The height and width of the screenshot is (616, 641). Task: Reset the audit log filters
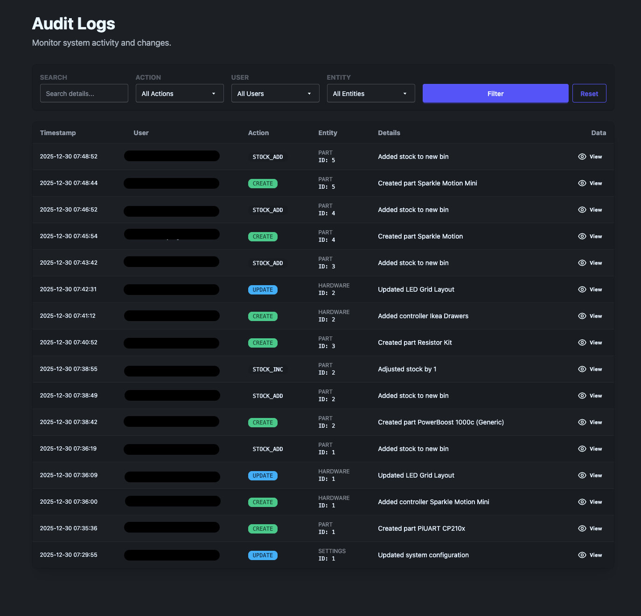pos(589,93)
